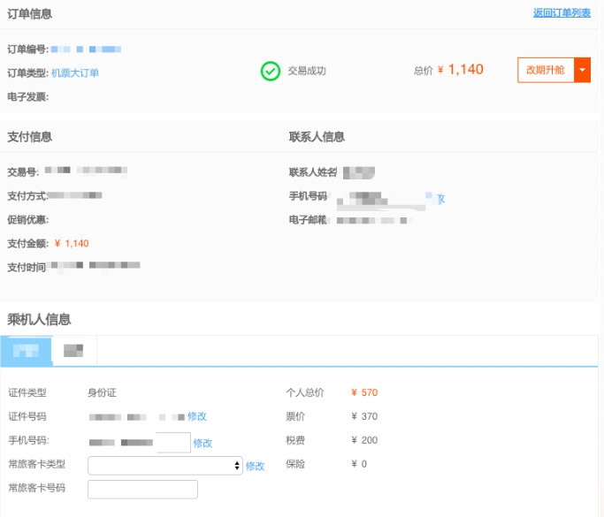Focus the 常旅客卡号码 input field

(142, 489)
